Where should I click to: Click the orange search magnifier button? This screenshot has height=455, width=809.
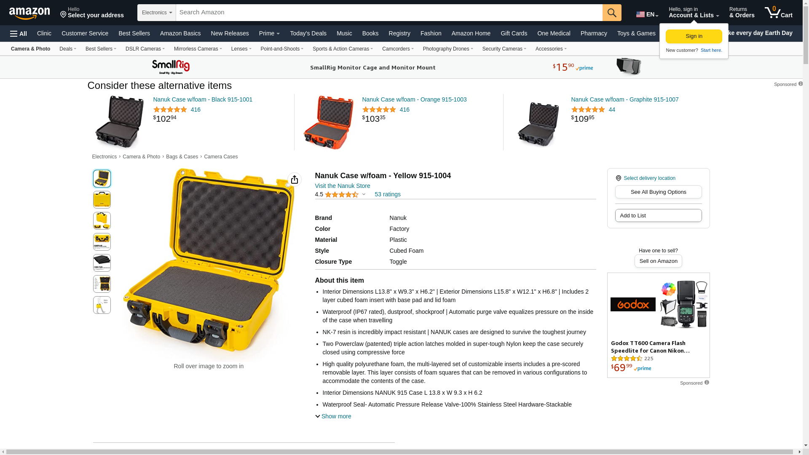(x=611, y=13)
